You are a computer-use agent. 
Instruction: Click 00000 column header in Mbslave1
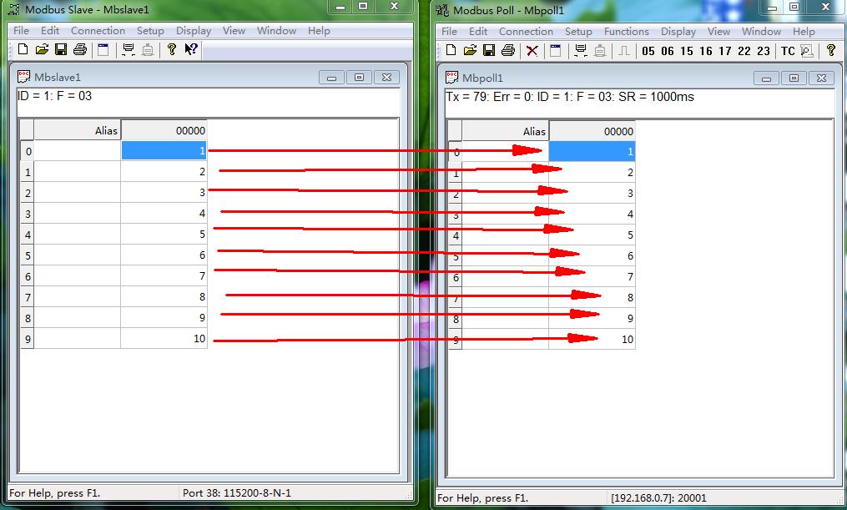coord(164,130)
